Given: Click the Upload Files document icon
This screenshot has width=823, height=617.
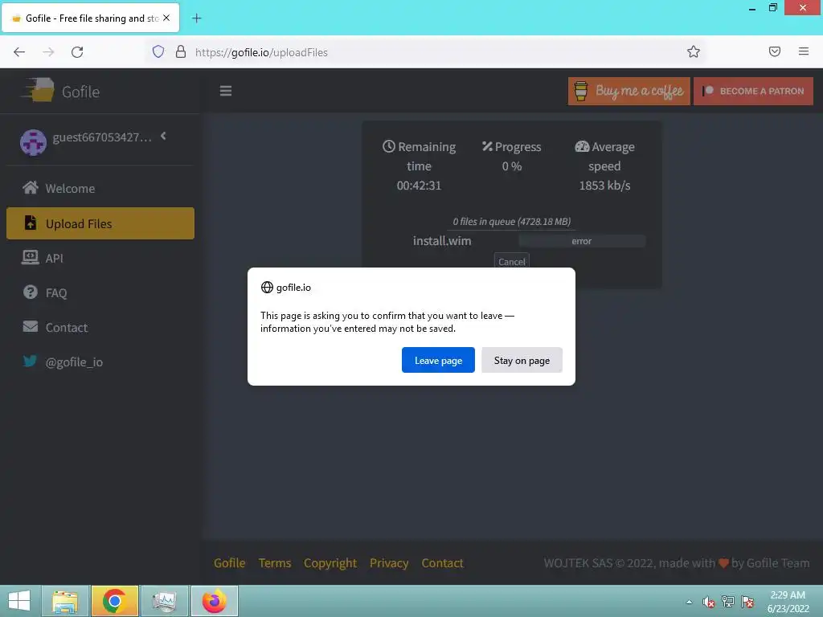Looking at the screenshot, I should click(x=31, y=223).
